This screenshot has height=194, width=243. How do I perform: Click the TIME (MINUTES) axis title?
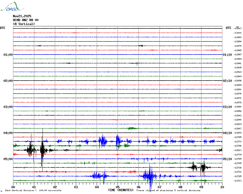point(121,190)
